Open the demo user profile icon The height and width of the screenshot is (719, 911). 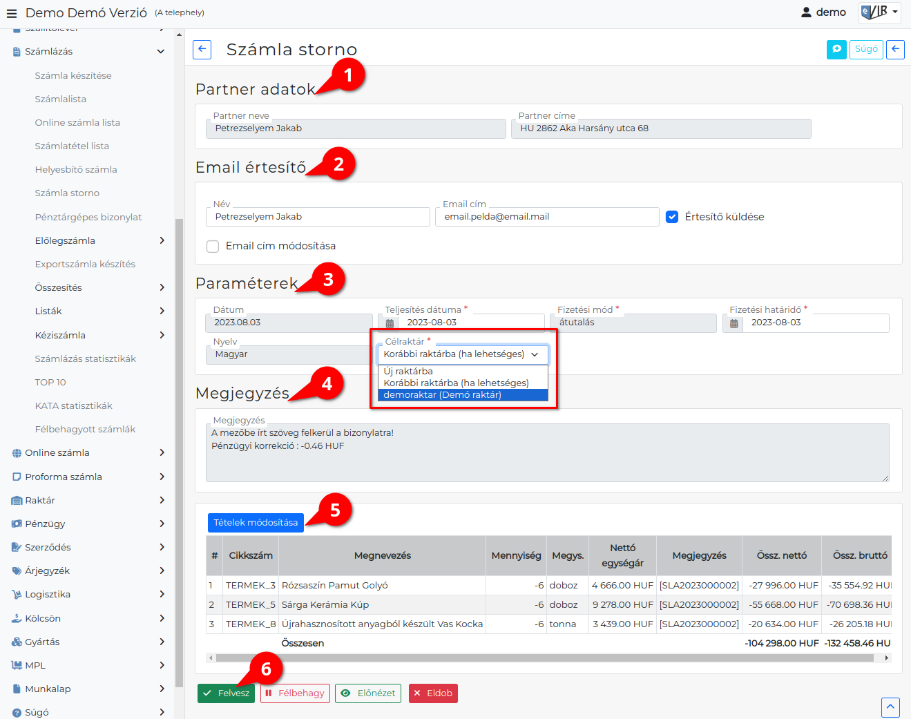tap(806, 12)
